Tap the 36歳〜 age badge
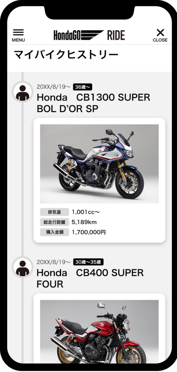 [82, 87]
